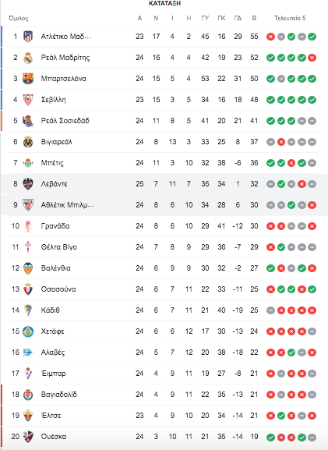Open the Getafe club badge
The image size is (328, 450).
(28, 331)
